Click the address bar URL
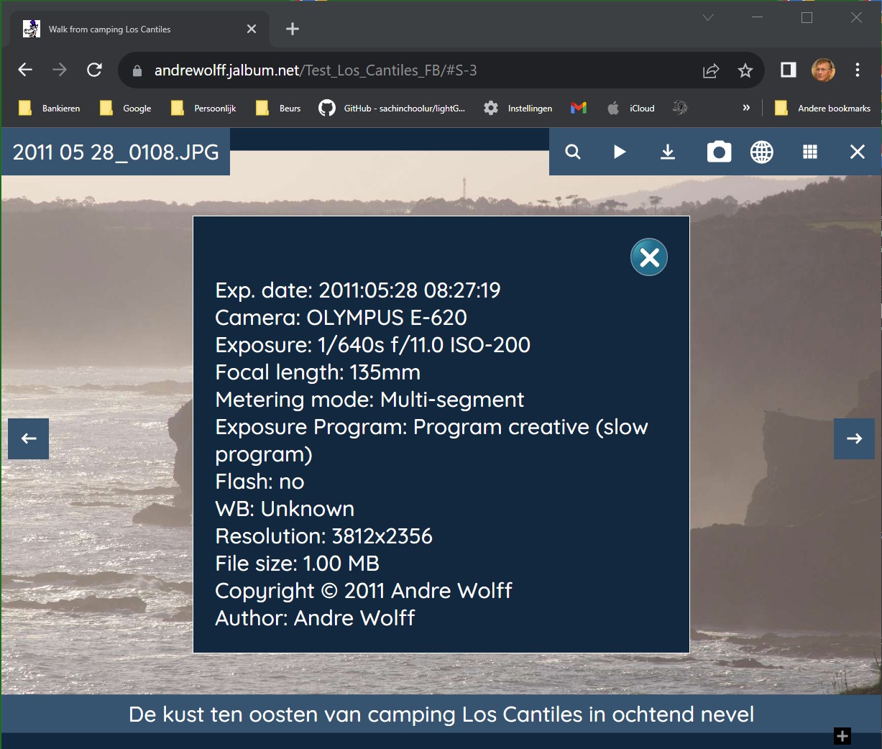882x749 pixels. pos(316,70)
